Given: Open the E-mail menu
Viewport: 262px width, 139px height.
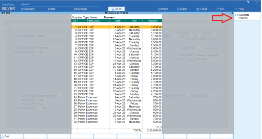Looking at the screenshot, I should (202, 9).
